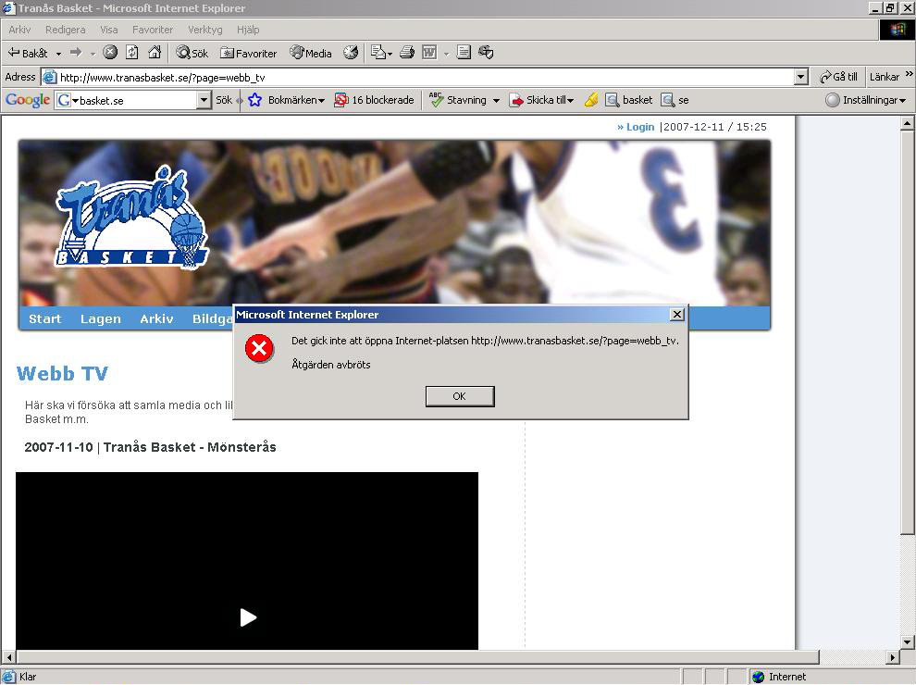Image resolution: width=916 pixels, height=685 pixels.
Task: Close the Microsoft Internet Explorer error dialog
Action: point(677,315)
